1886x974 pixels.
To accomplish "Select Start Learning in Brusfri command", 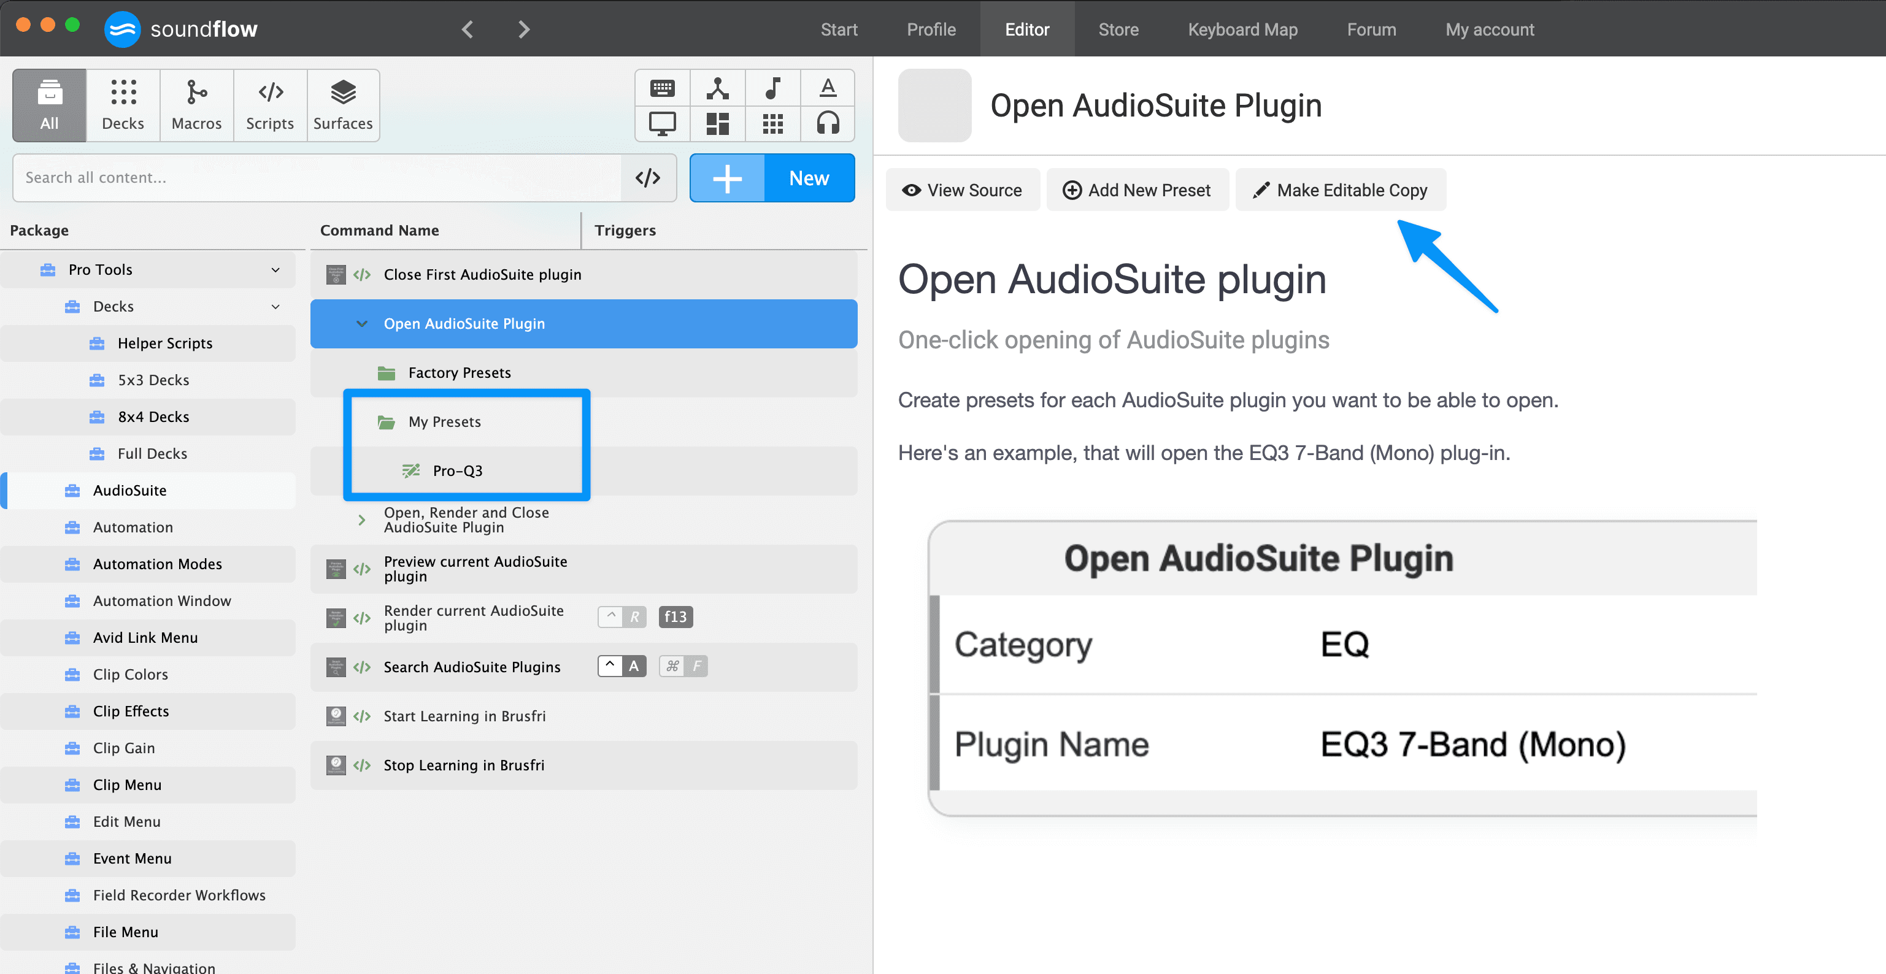I will click(583, 716).
